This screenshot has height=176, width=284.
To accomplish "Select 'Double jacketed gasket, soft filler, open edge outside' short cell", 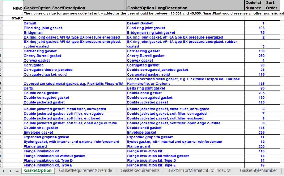I will point(75,123).
